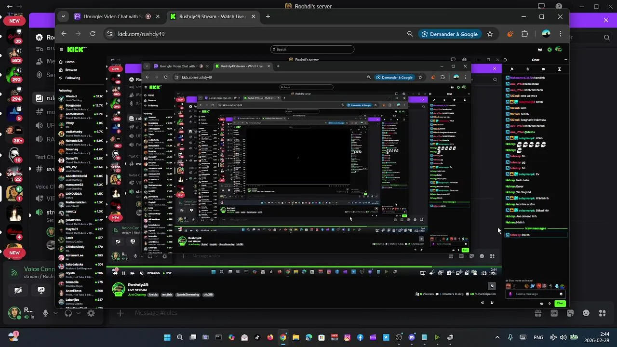Open Chrome profile avatar
The image size is (617, 347).
pyautogui.click(x=546, y=34)
